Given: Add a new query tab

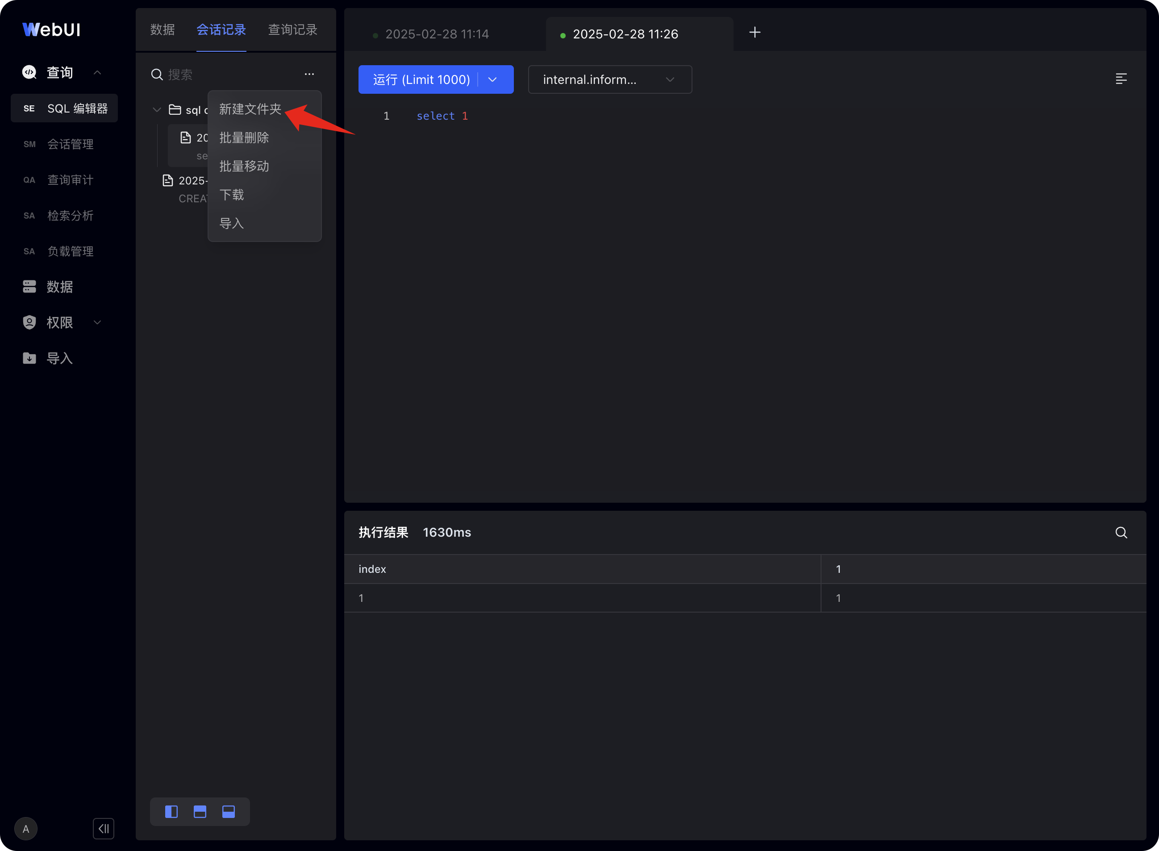Looking at the screenshot, I should click(x=755, y=33).
